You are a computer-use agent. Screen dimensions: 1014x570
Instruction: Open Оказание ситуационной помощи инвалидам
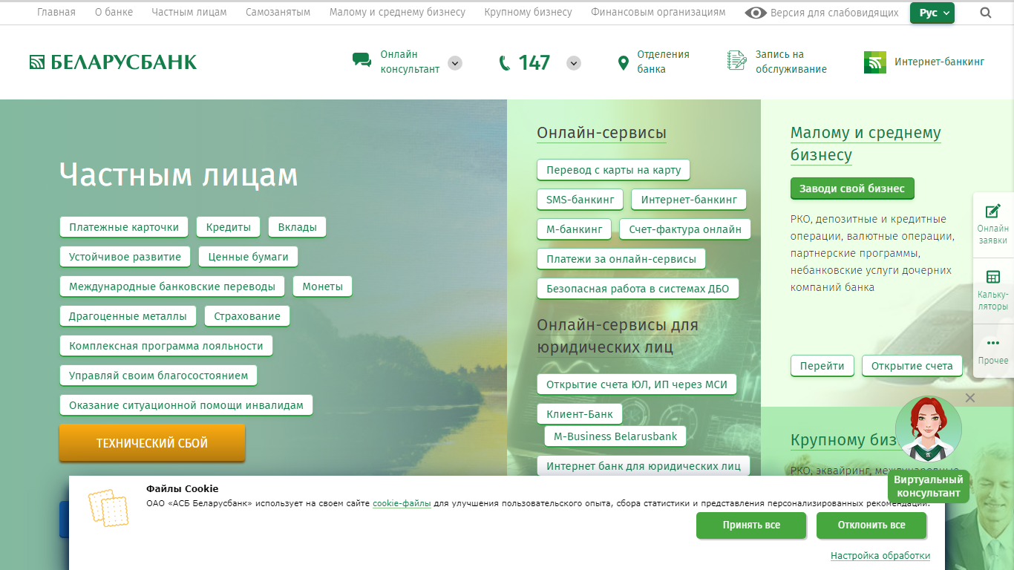pyautogui.click(x=186, y=405)
